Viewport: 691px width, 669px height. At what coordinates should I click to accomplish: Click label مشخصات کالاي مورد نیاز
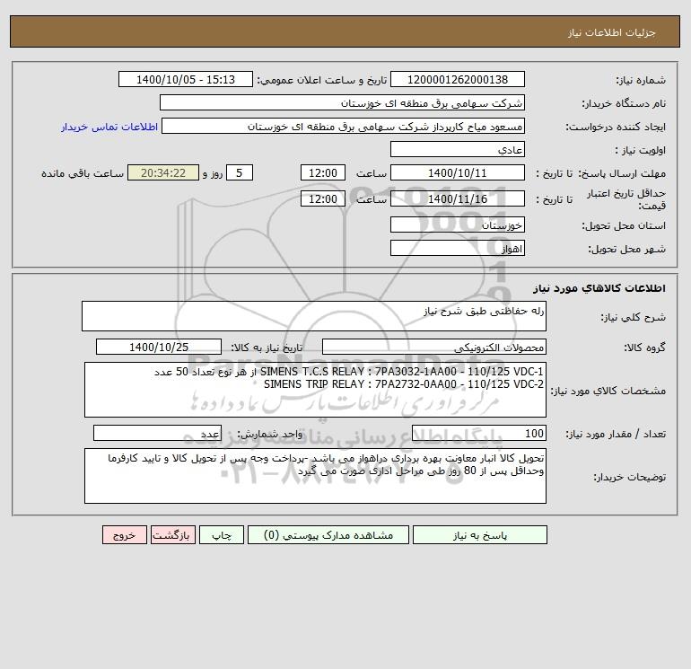(608, 391)
